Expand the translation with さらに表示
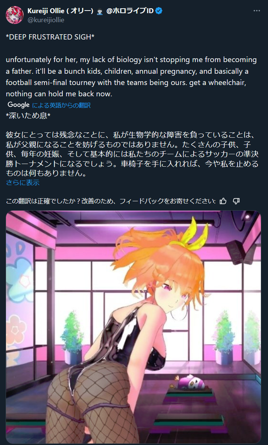The width and height of the screenshot is (268, 445). click(23, 182)
